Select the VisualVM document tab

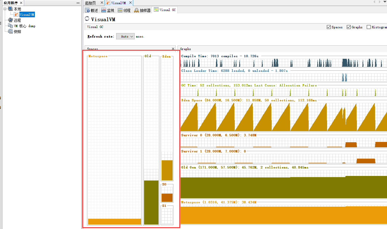(x=118, y=3)
